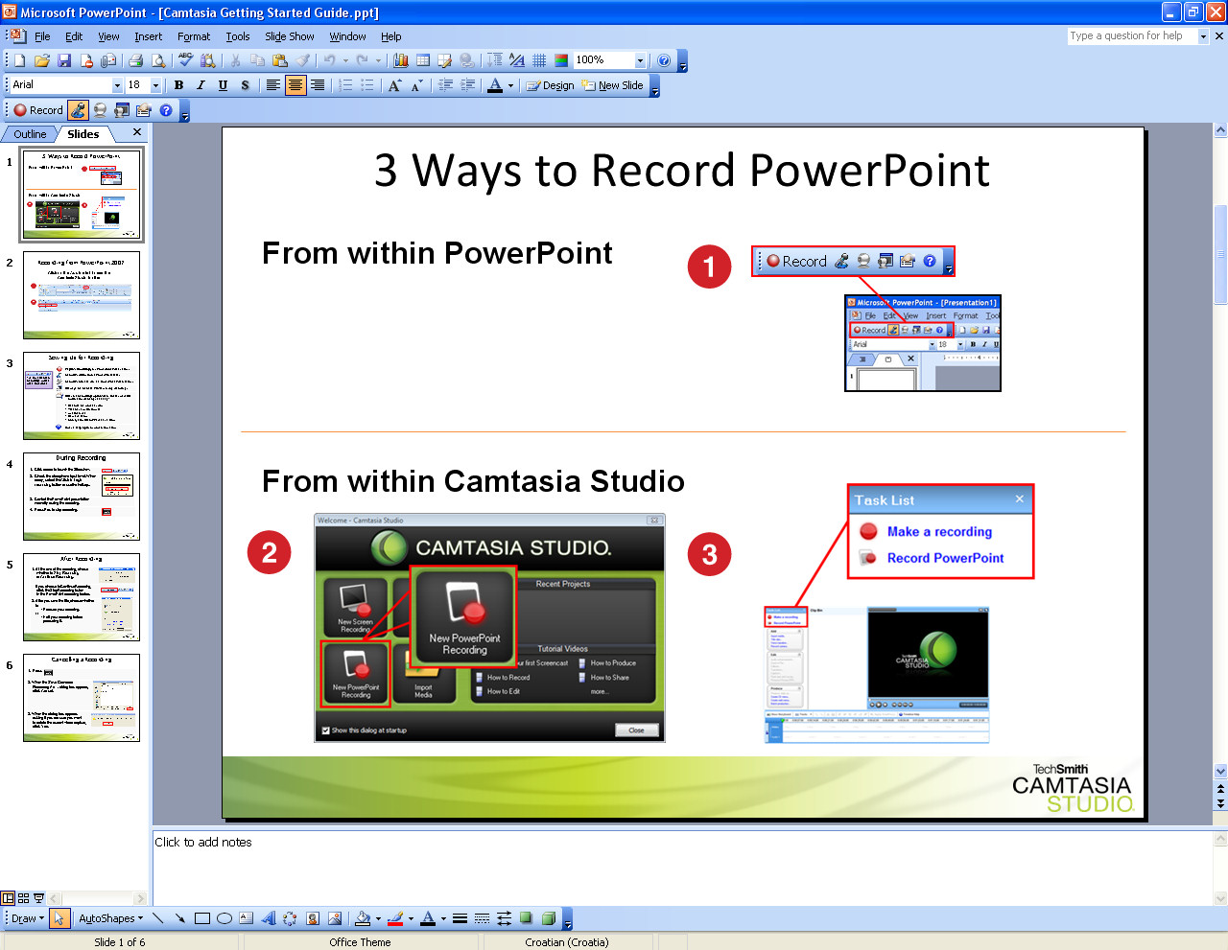Turn off Center alignment
Viewport: 1228px width, 950px height.
click(295, 85)
